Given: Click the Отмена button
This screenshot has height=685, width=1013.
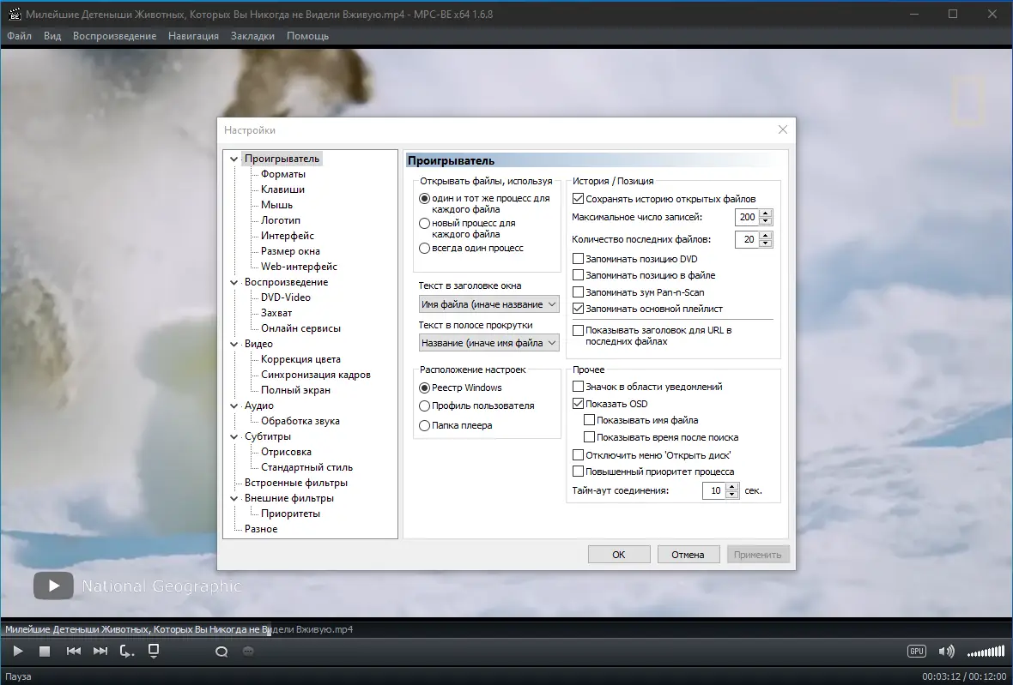Looking at the screenshot, I should pos(688,555).
